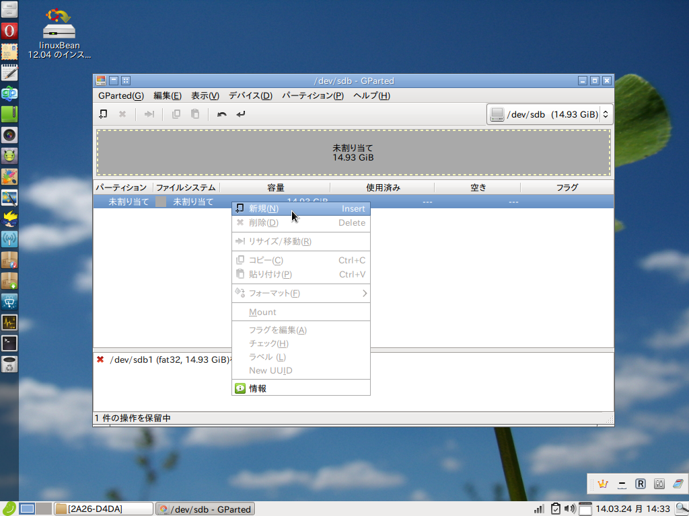Viewport: 689px width, 516px height.
Task: Open the trash can in the dock
Action: 9,364
